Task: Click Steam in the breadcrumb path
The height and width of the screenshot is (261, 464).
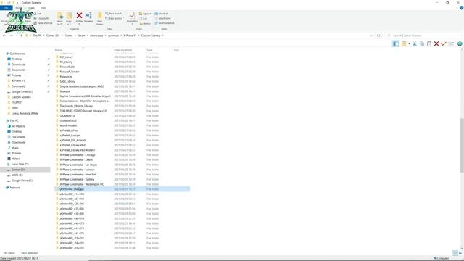Action: pos(81,36)
